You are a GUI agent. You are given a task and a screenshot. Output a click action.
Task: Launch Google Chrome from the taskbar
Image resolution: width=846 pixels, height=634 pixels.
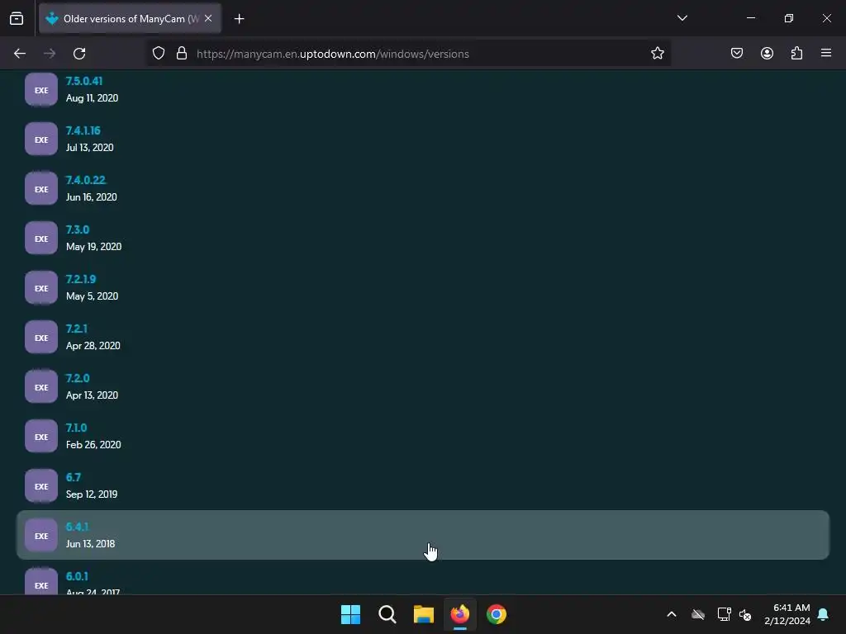pyautogui.click(x=497, y=614)
